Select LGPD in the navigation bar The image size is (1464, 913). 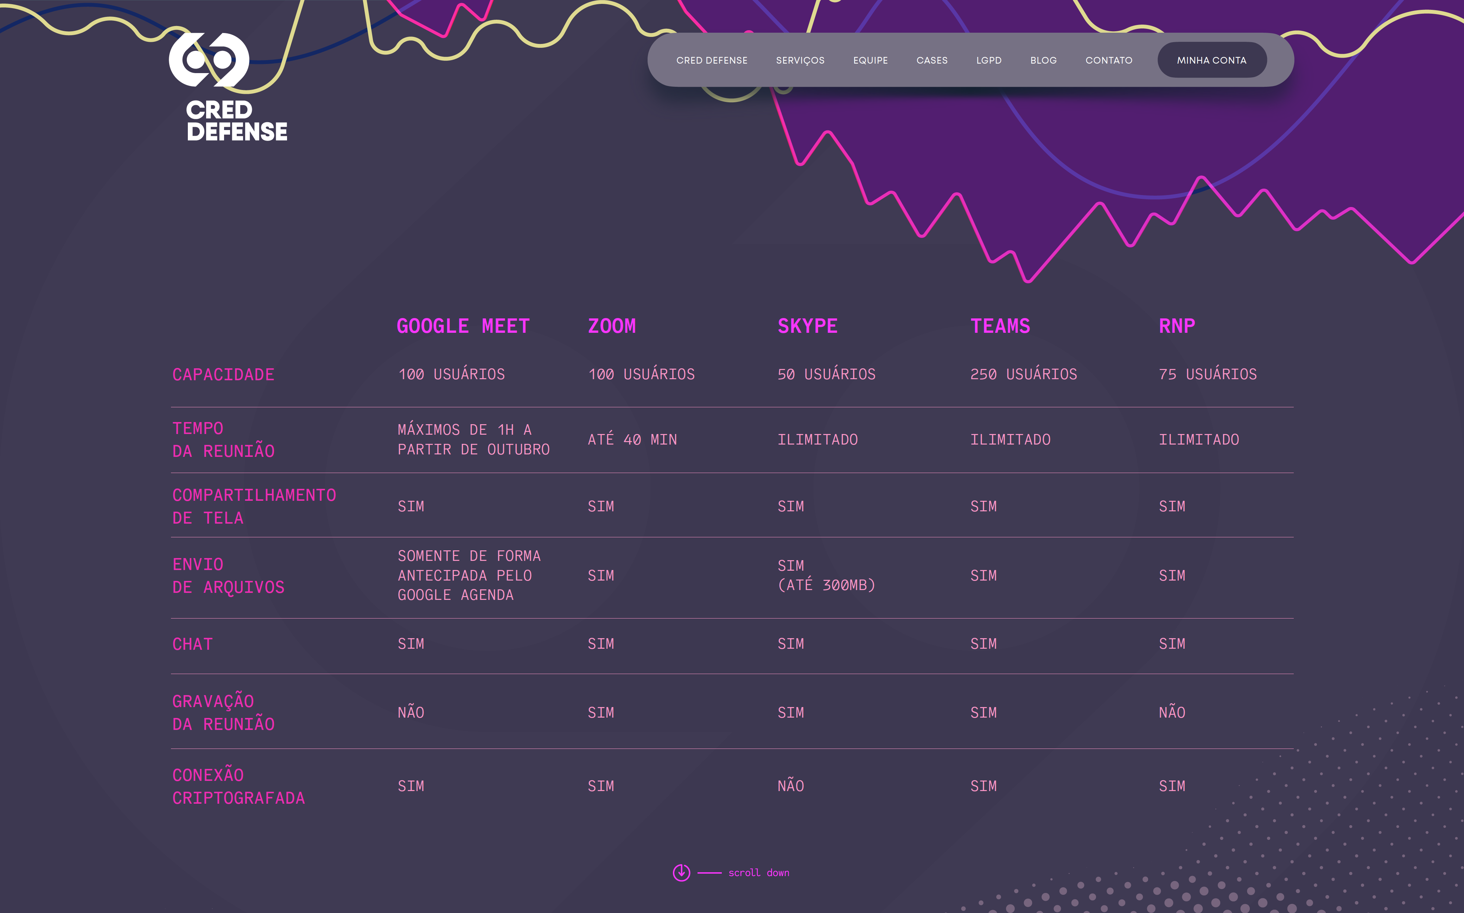click(988, 60)
